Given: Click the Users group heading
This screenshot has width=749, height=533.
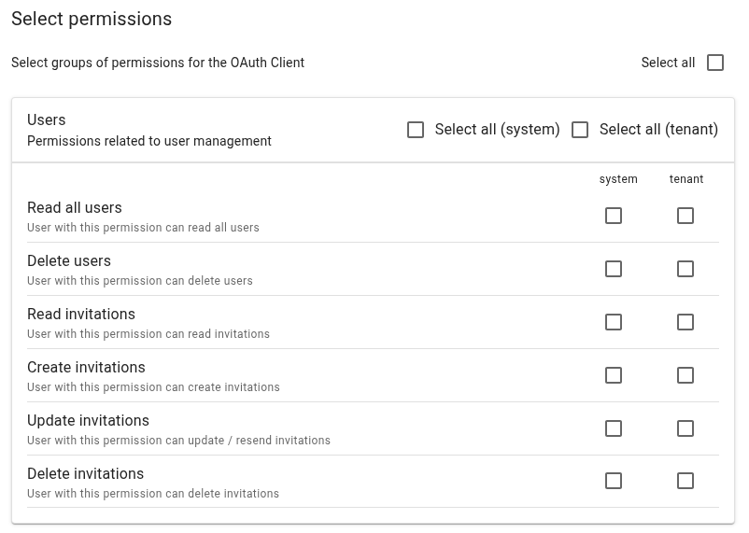Looking at the screenshot, I should [47, 120].
